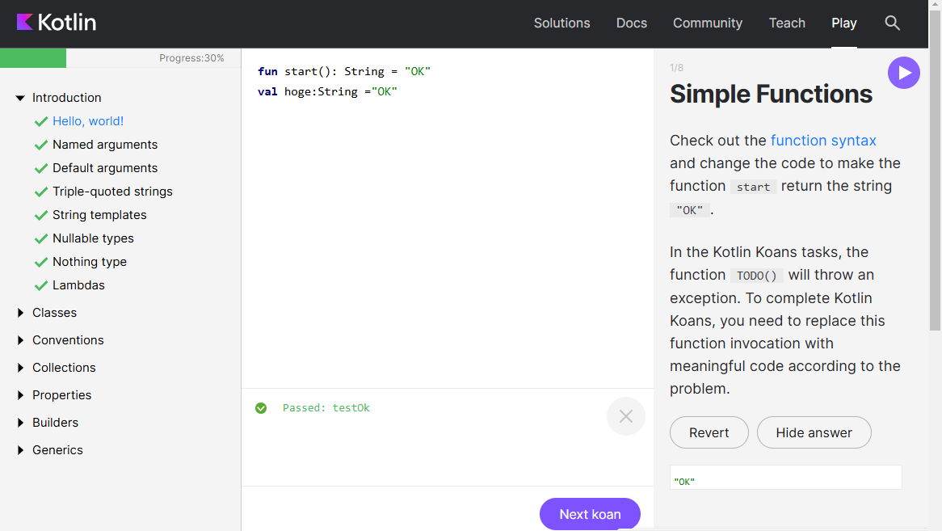Dismiss the test result with the X icon
The width and height of the screenshot is (942, 531).
(x=625, y=415)
